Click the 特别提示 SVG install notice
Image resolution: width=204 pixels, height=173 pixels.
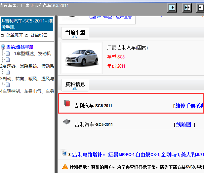click(x=137, y=167)
